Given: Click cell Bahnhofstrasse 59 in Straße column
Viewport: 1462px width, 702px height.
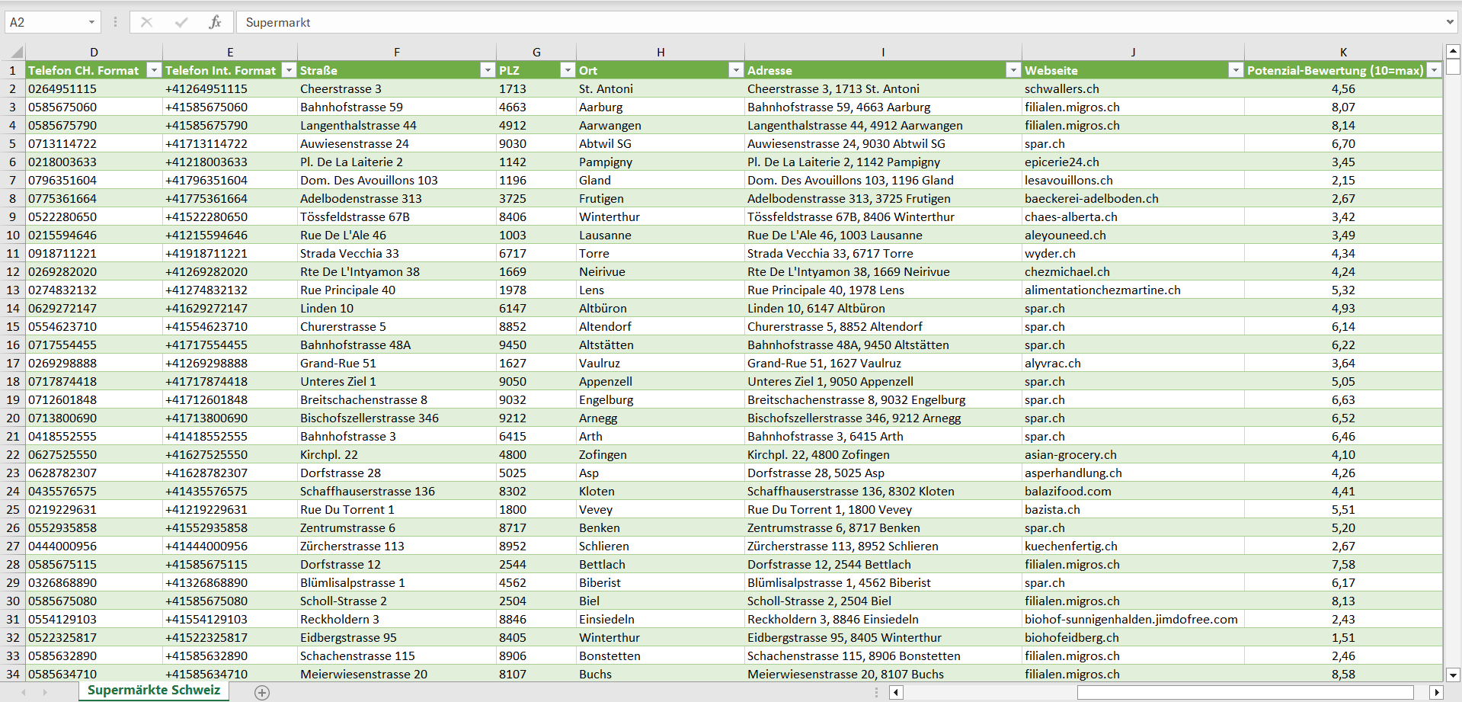Looking at the screenshot, I should point(397,107).
